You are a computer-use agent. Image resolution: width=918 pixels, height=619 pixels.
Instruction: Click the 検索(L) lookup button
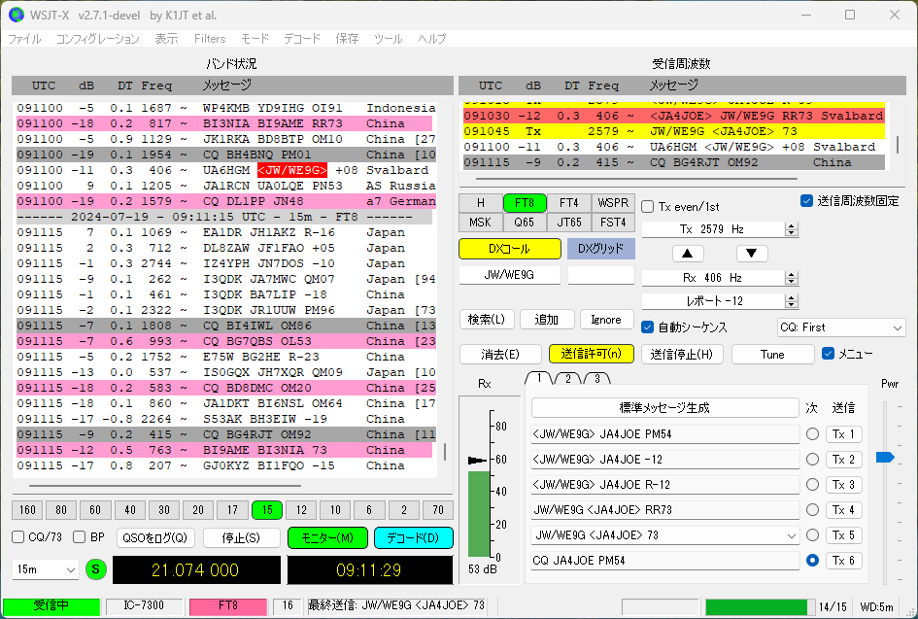pos(487,319)
